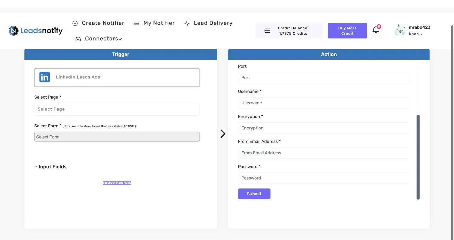
Task: Click the Action panel scrollbar
Action: pyautogui.click(x=418, y=157)
